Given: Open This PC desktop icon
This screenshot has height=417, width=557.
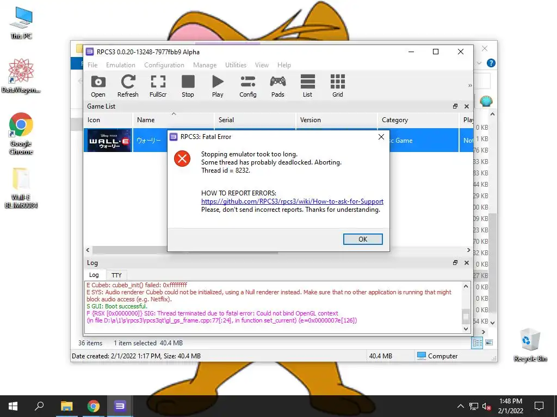Looking at the screenshot, I should (21, 23).
